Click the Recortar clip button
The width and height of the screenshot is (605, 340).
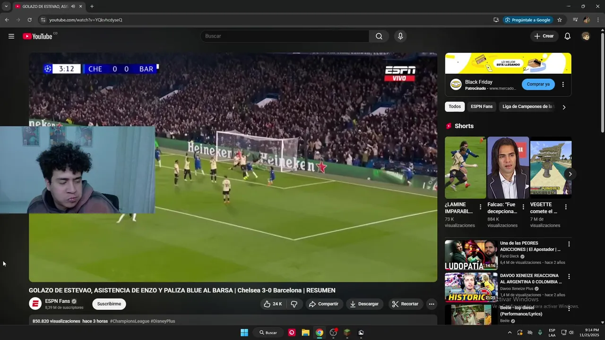pyautogui.click(x=406, y=304)
